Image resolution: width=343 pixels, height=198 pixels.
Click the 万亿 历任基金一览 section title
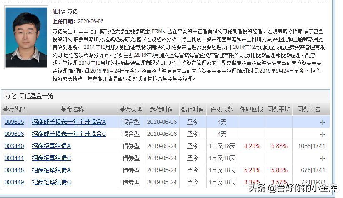click(x=29, y=96)
